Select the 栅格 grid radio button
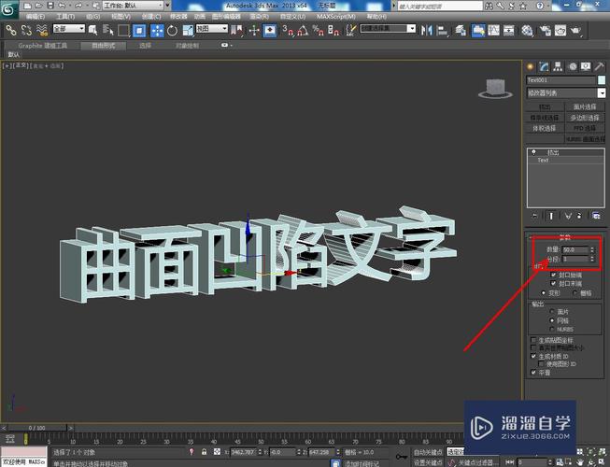 pyautogui.click(x=575, y=292)
